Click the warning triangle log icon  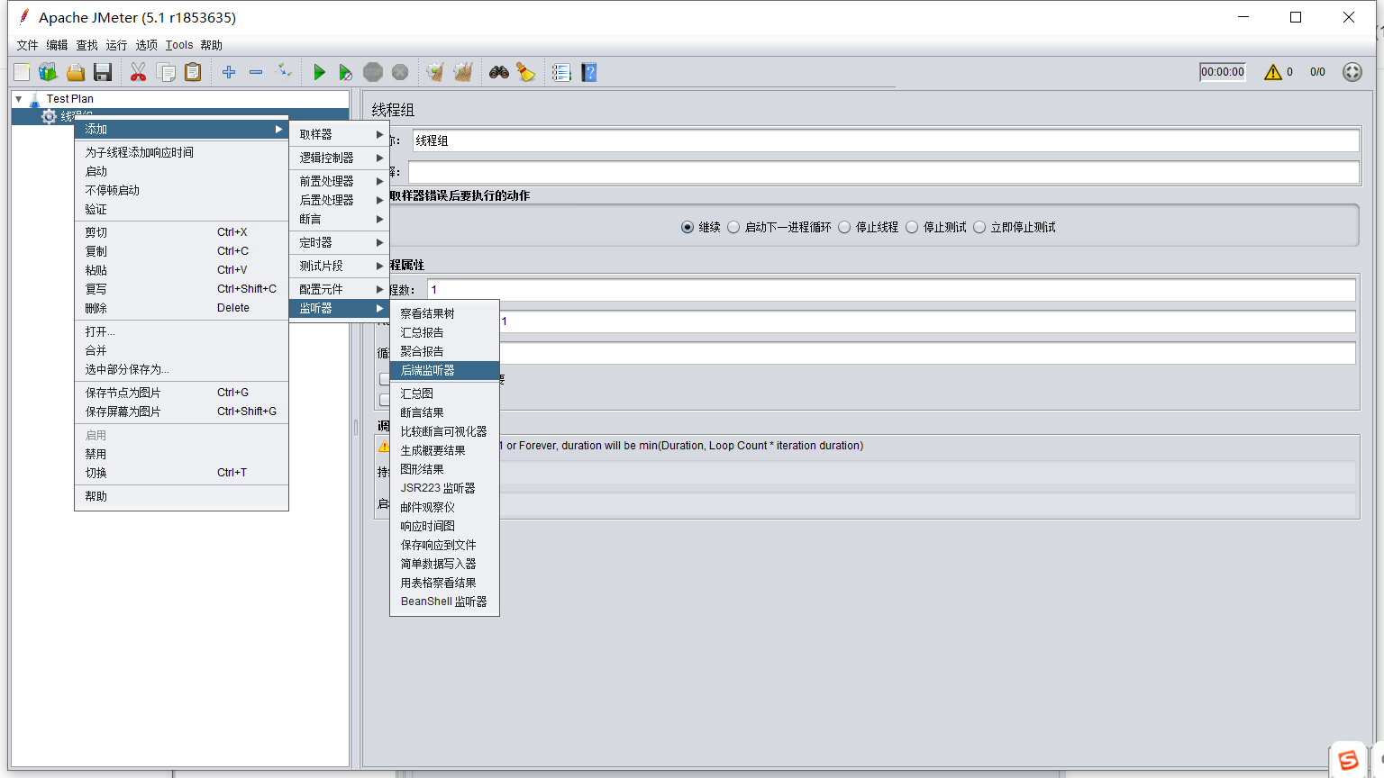click(x=1272, y=72)
